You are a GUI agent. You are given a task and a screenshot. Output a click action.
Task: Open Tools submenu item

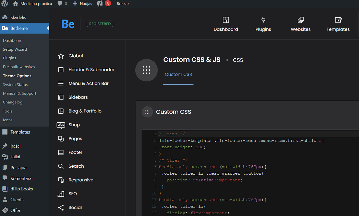point(7,111)
